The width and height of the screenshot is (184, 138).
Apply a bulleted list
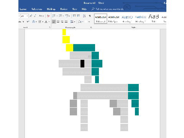(54, 16)
